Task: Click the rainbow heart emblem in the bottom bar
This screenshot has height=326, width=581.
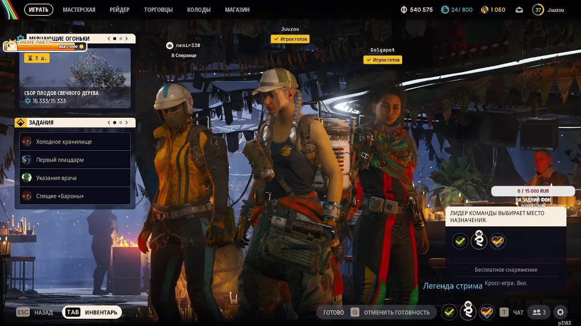Action: pos(487,312)
